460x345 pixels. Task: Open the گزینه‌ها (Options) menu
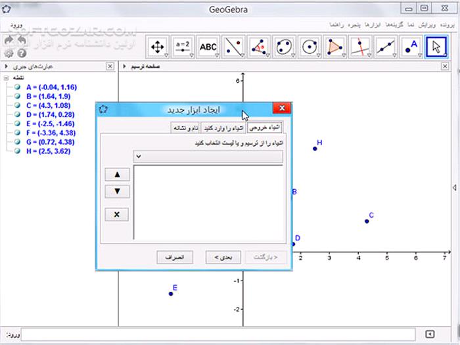point(394,25)
